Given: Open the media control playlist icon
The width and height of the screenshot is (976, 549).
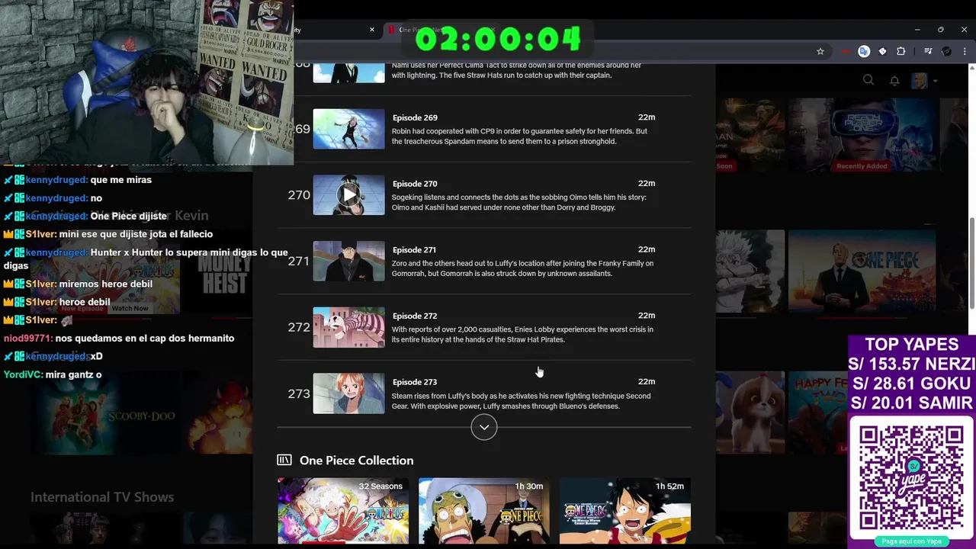Looking at the screenshot, I should click(x=928, y=51).
